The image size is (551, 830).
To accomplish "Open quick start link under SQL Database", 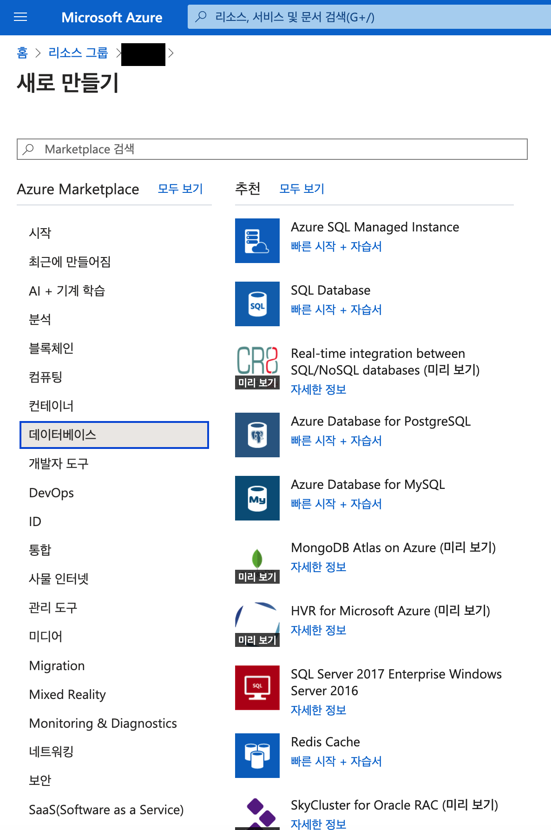I will [x=336, y=310].
